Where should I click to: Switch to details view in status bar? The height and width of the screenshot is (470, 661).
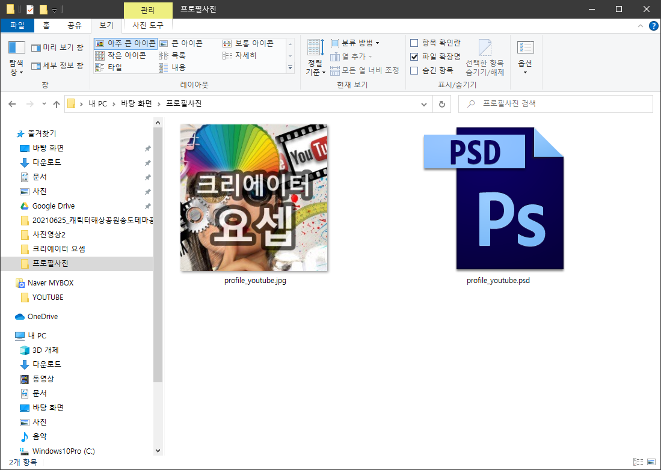coord(638,462)
